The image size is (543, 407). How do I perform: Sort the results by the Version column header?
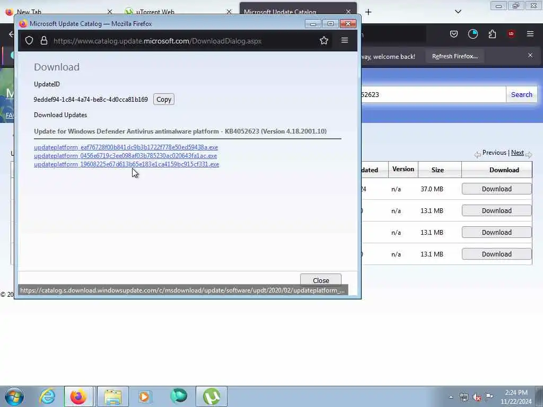tap(403, 169)
